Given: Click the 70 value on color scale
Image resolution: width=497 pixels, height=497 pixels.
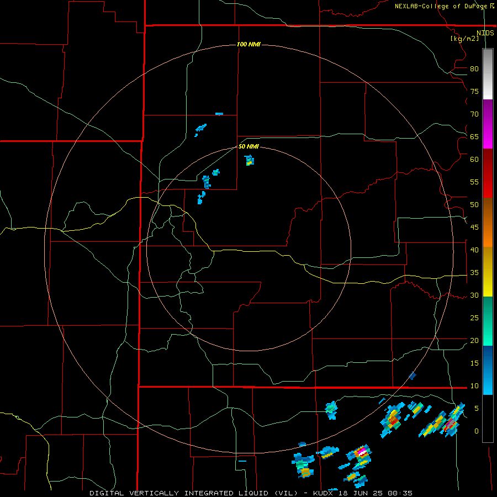Looking at the screenshot, I should (x=474, y=114).
